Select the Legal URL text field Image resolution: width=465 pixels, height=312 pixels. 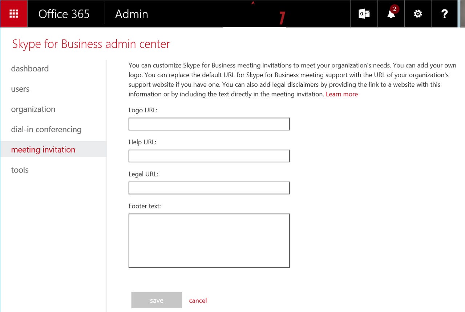(x=209, y=188)
